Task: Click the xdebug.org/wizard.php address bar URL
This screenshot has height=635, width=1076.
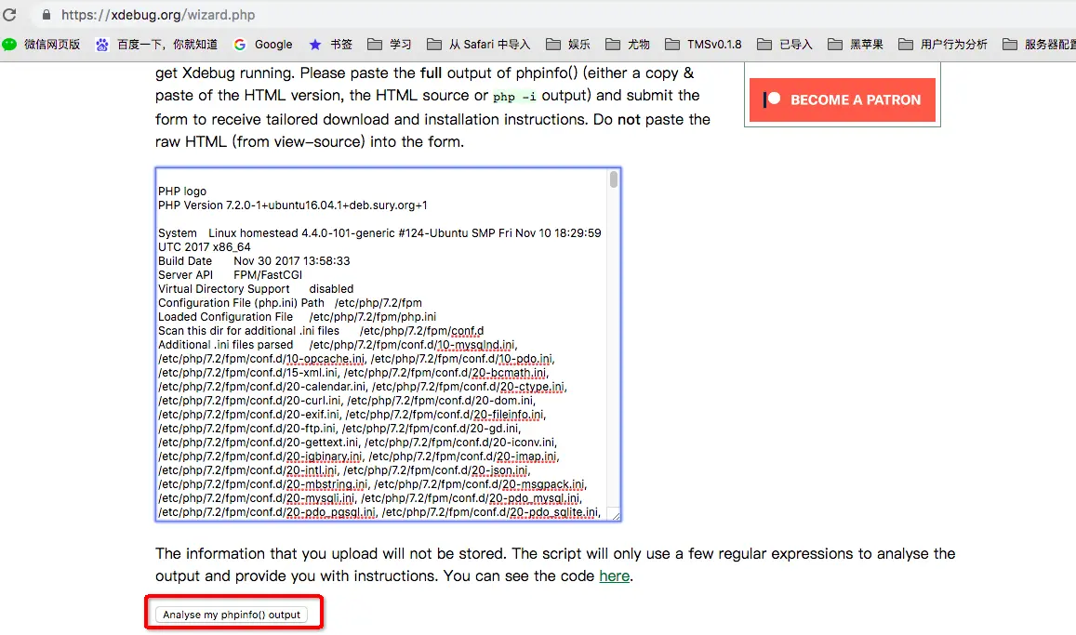Action: (158, 14)
